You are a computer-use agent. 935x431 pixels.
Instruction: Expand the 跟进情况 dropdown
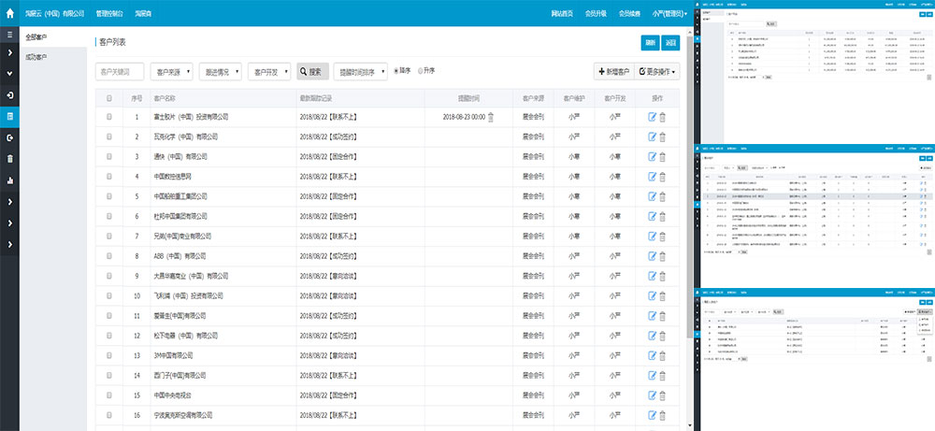point(221,71)
